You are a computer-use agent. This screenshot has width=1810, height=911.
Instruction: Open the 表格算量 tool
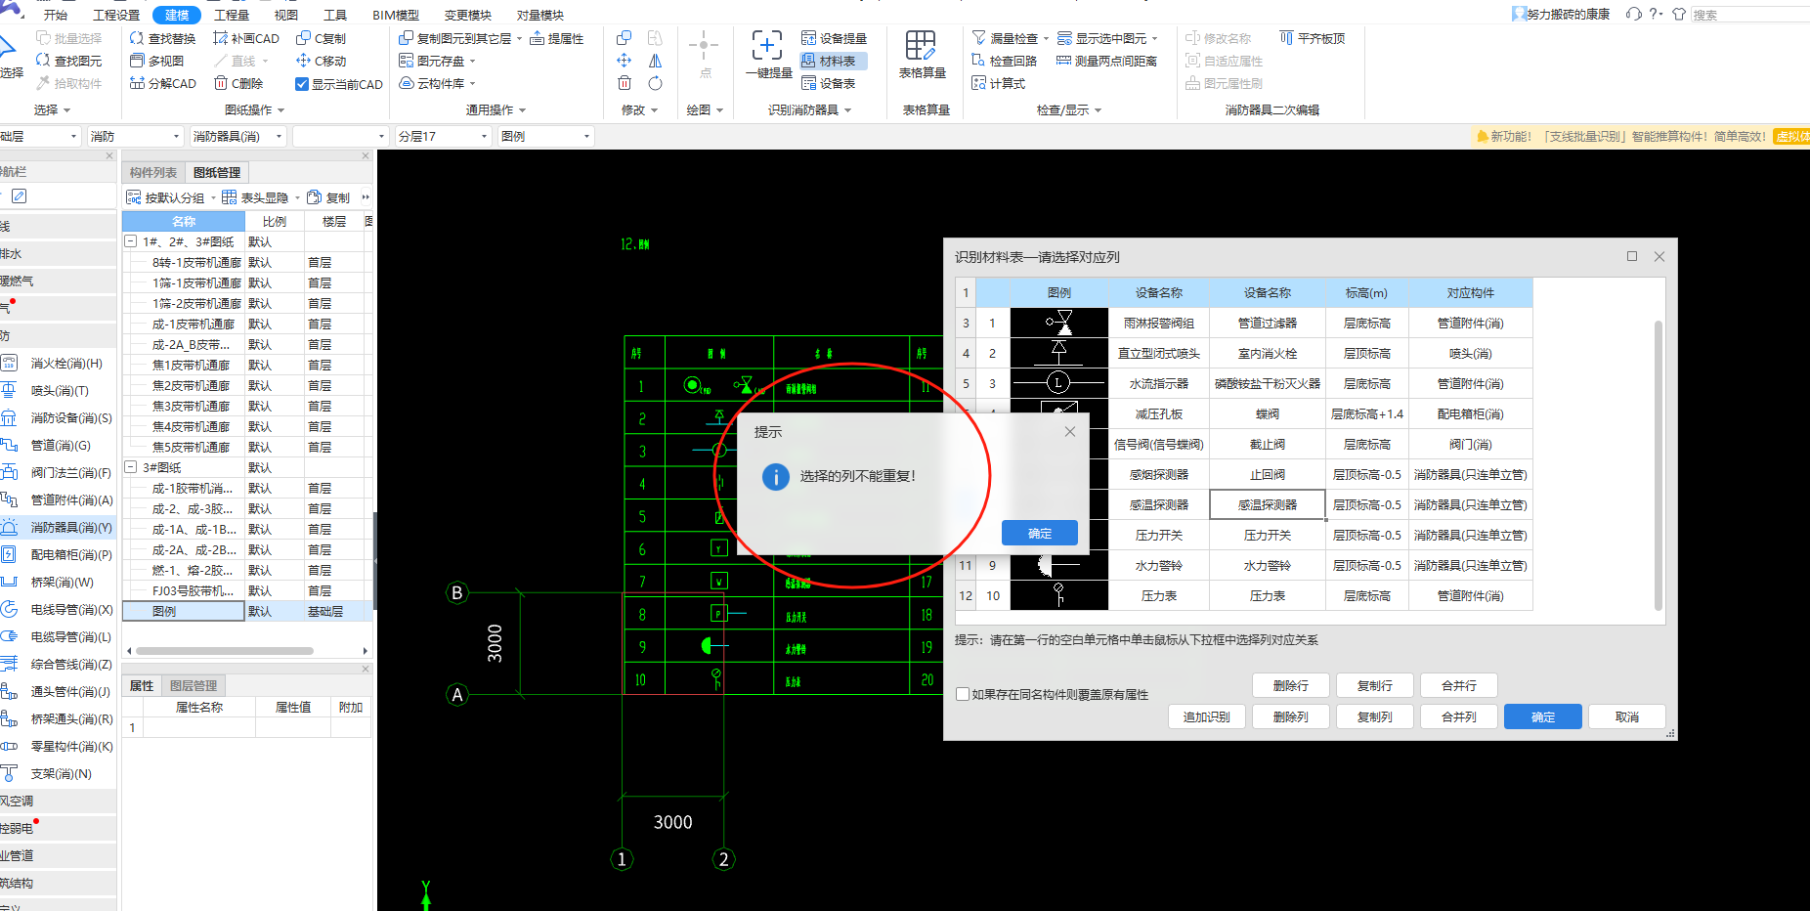coord(922,55)
